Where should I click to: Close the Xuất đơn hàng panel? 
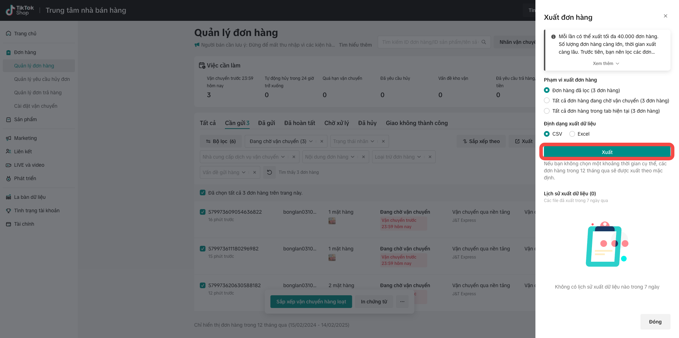[x=665, y=16]
